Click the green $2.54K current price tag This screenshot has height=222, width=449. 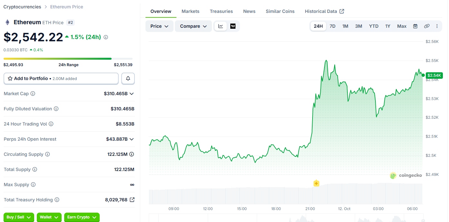[434, 75]
